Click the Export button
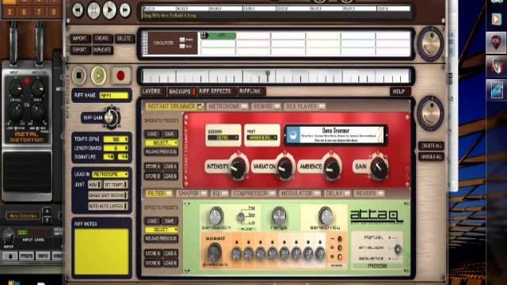This screenshot has height=285, width=507. coord(79,50)
